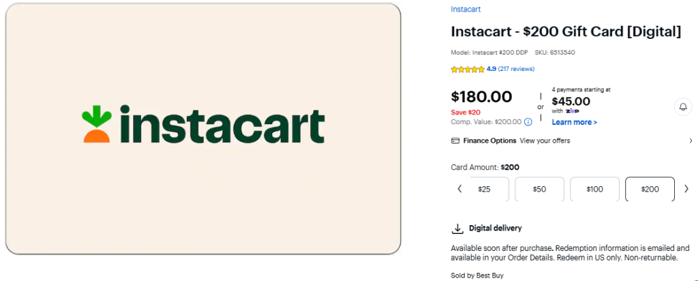The height and width of the screenshot is (281, 698).
Task: Show more card amounts with right chevron
Action: [x=686, y=189]
